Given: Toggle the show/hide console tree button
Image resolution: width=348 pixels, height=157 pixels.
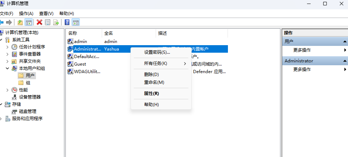Looking at the screenshot, I should (x=29, y=22).
